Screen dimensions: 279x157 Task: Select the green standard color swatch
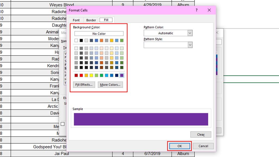tap(101, 75)
